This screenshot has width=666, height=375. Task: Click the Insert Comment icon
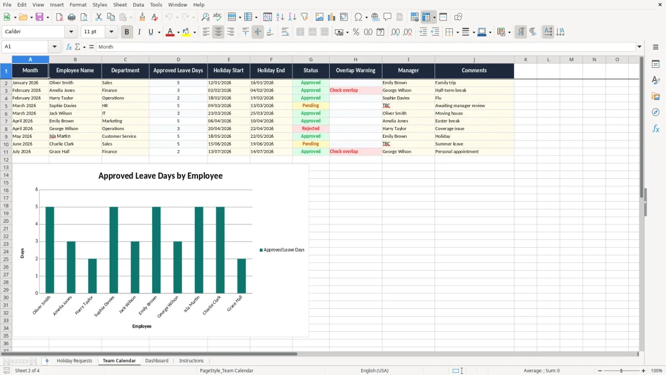click(387, 17)
